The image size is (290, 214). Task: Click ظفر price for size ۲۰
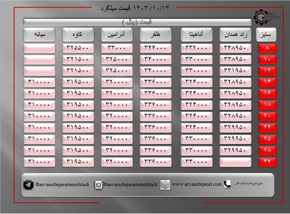155,116
